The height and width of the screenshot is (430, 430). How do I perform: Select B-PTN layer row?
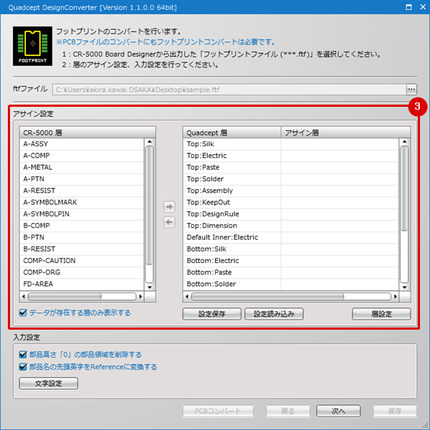tap(82, 237)
